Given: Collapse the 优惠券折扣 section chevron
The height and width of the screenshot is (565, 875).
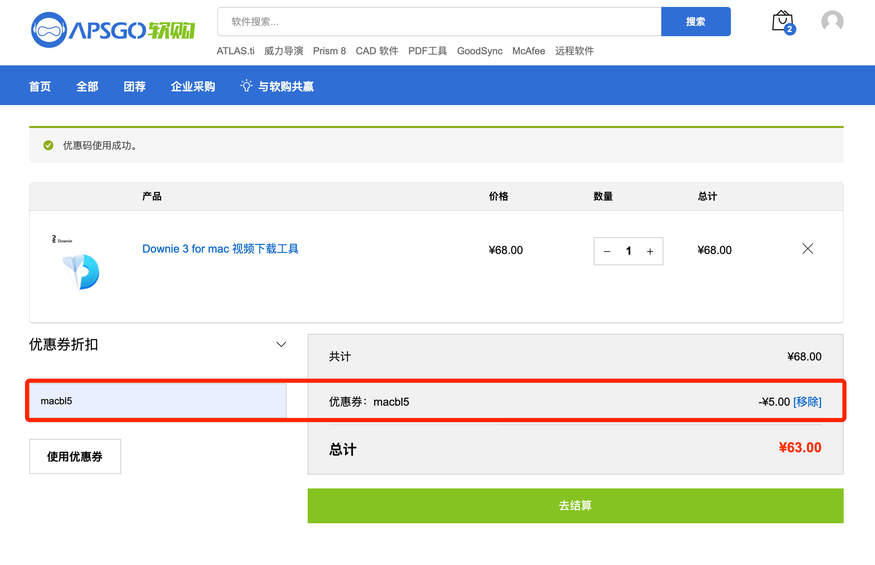Looking at the screenshot, I should pyautogui.click(x=281, y=344).
